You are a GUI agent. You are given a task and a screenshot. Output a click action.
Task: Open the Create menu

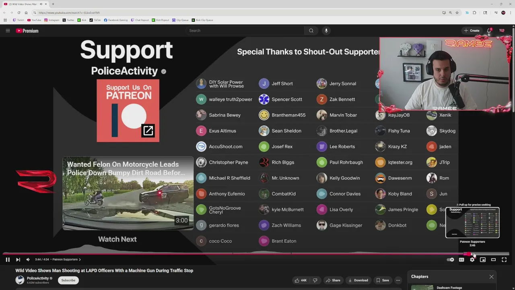(472, 31)
